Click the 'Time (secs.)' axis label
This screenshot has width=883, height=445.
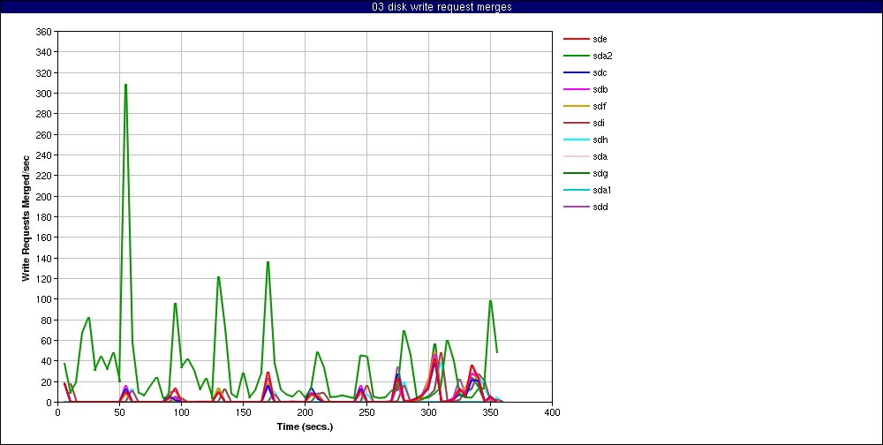pyautogui.click(x=305, y=426)
